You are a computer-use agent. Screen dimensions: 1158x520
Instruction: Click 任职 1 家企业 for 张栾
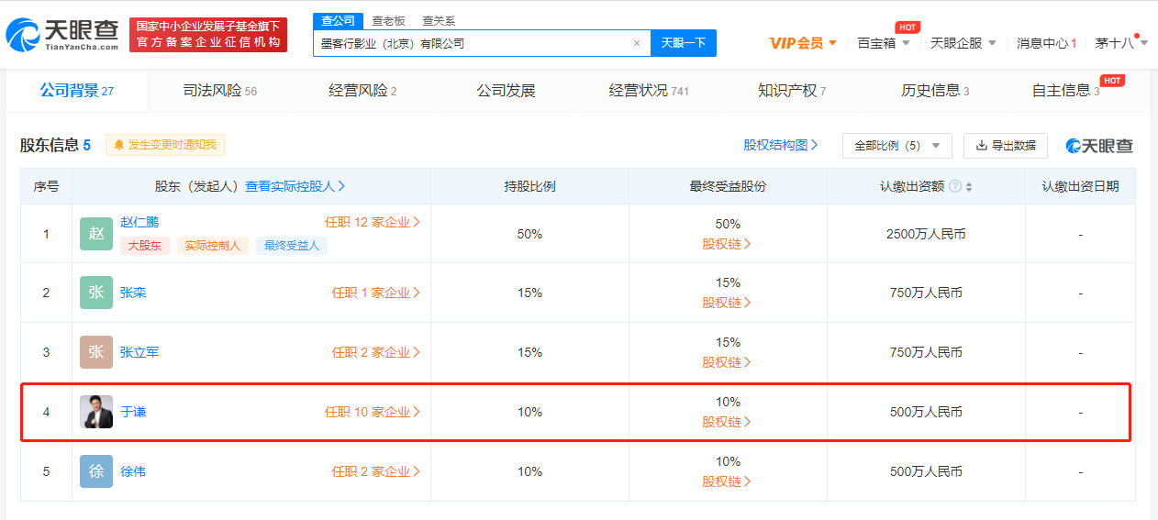coord(376,293)
